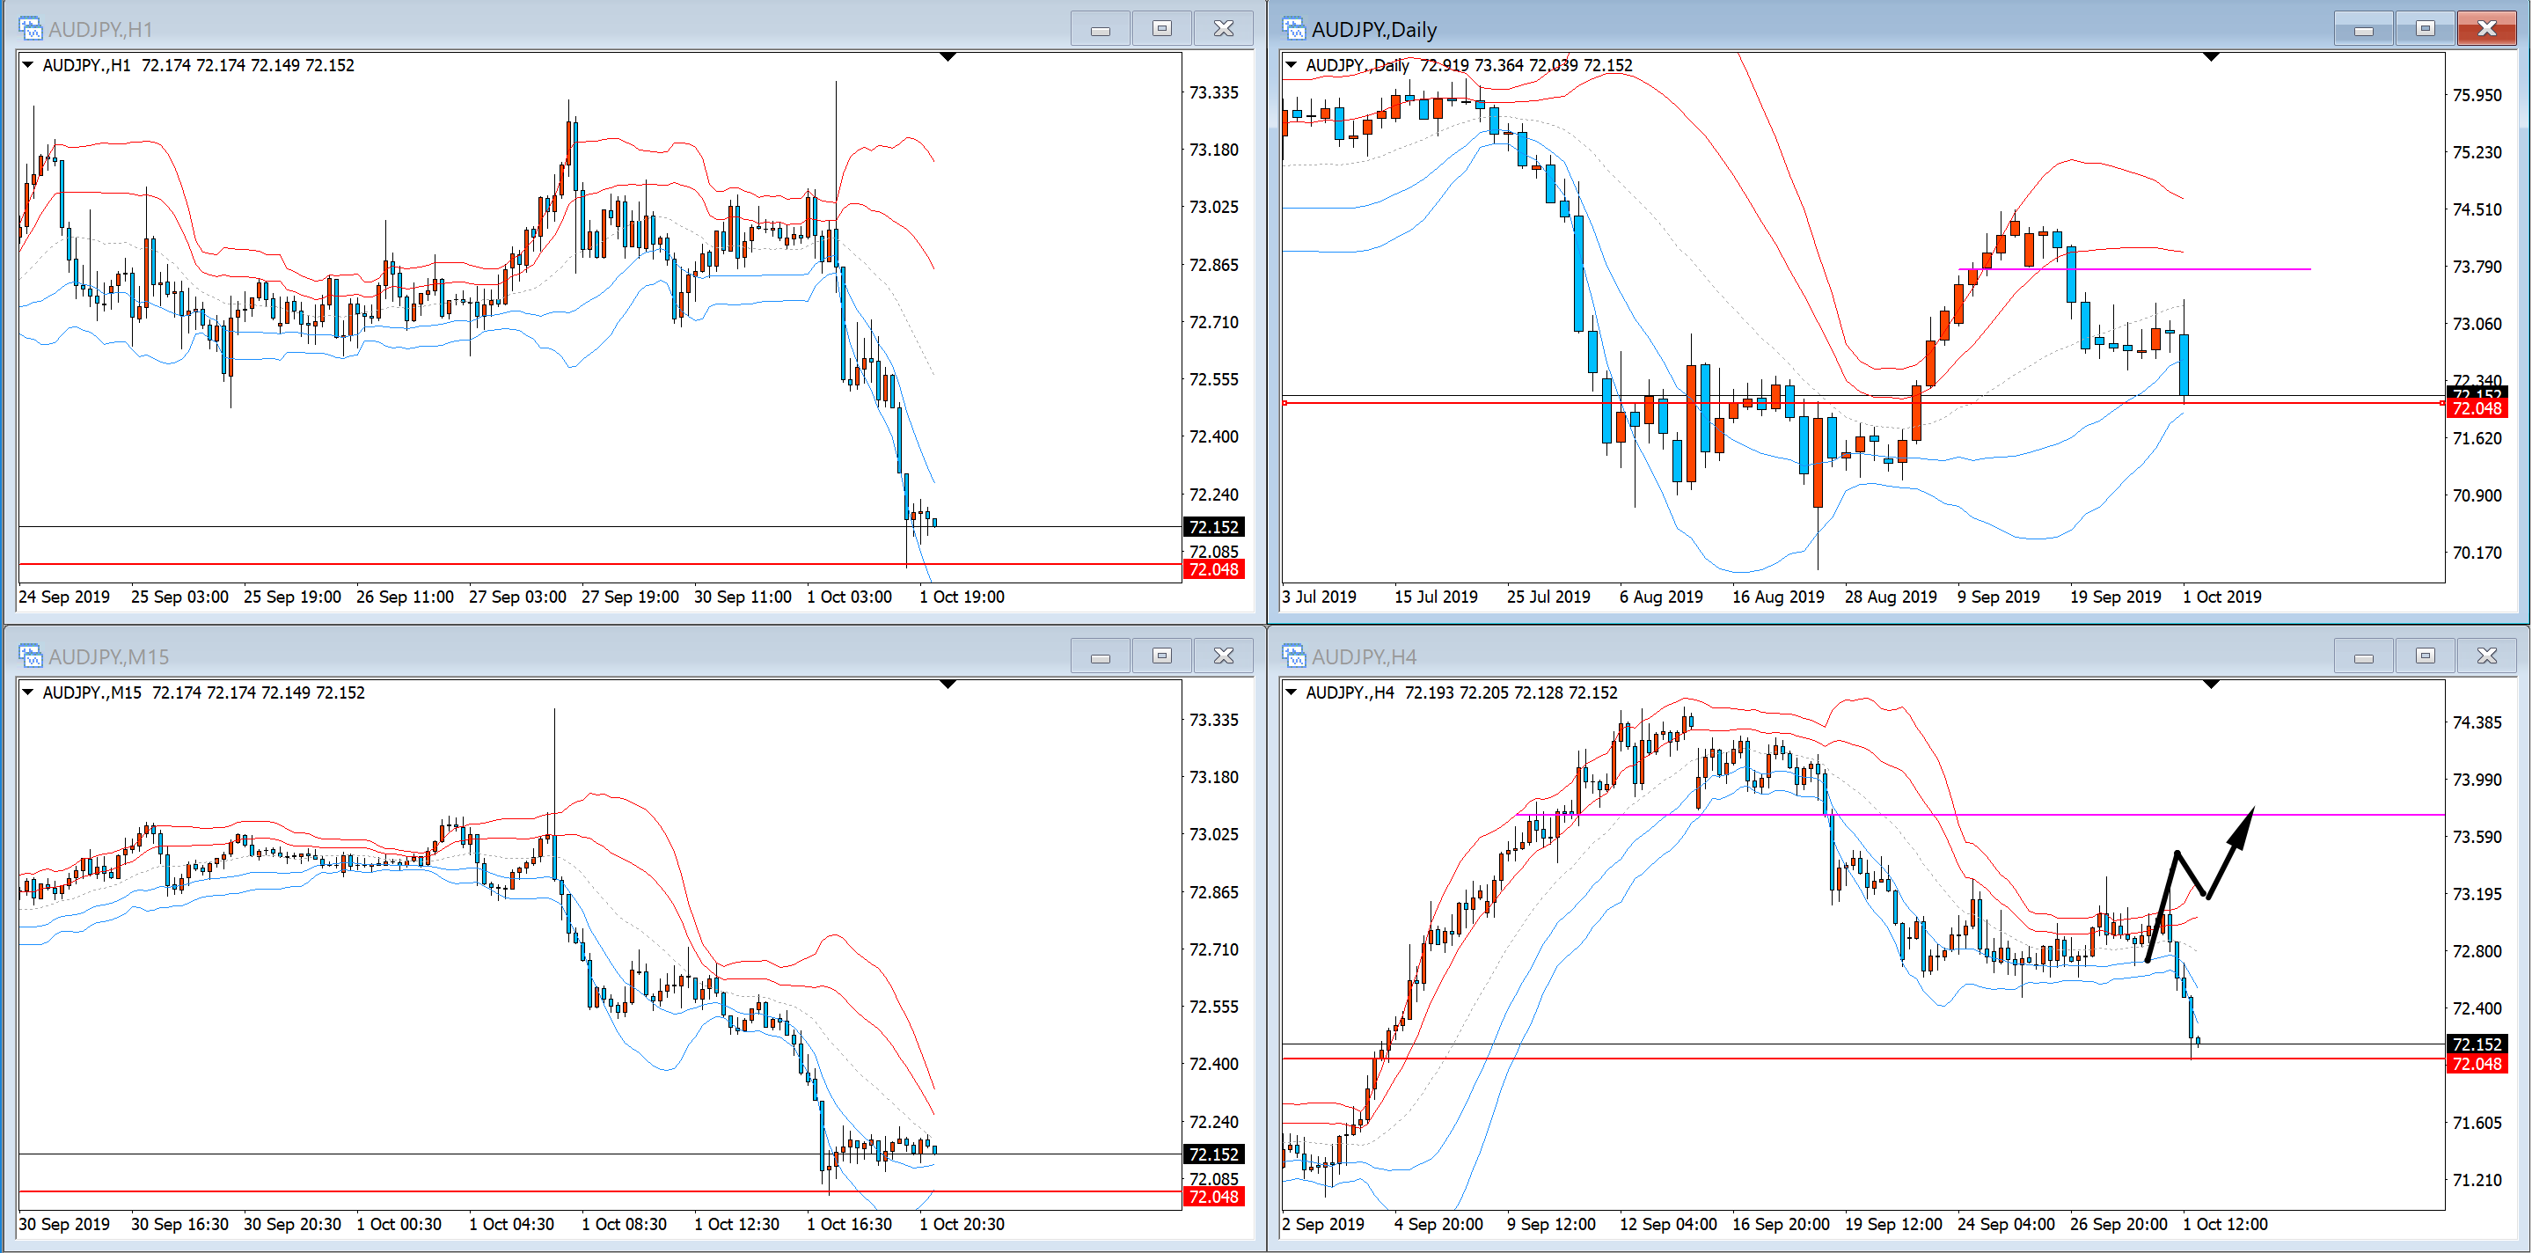Expand the AUDJPY,M15 chart header triangle
Viewport: 2532px width, 1253px height.
[x=27, y=692]
